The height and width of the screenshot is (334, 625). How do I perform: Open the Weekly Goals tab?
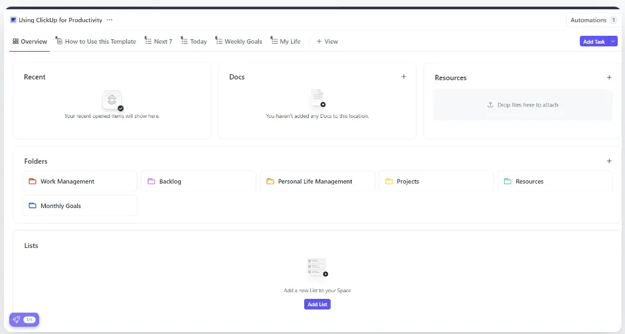[x=238, y=41]
